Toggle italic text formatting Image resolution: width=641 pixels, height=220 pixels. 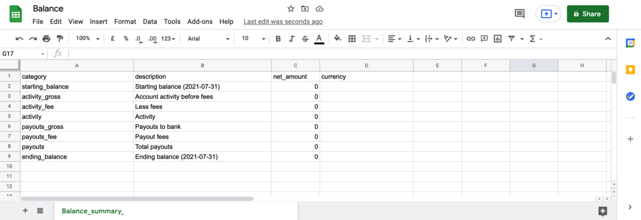click(292, 38)
